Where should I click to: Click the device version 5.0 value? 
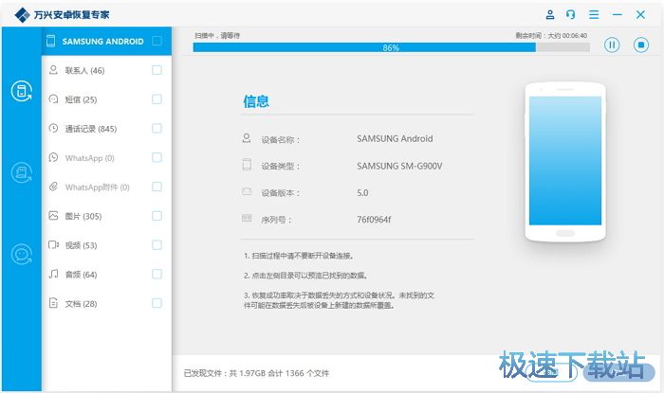click(362, 192)
